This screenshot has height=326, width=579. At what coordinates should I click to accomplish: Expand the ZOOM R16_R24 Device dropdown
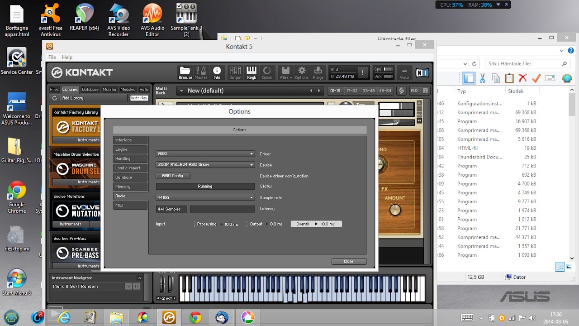(x=205, y=165)
